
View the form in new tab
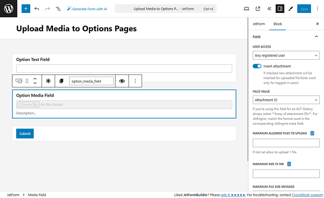pos(258,9)
